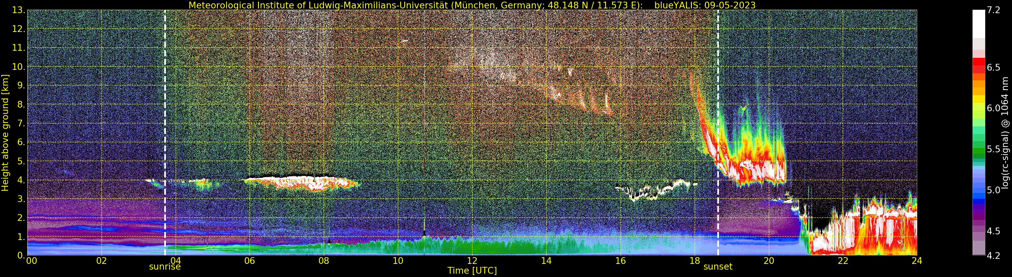Image resolution: width=1012 pixels, height=277 pixels.
Task: Click the white dashed sunset marker line
Action: [718, 133]
